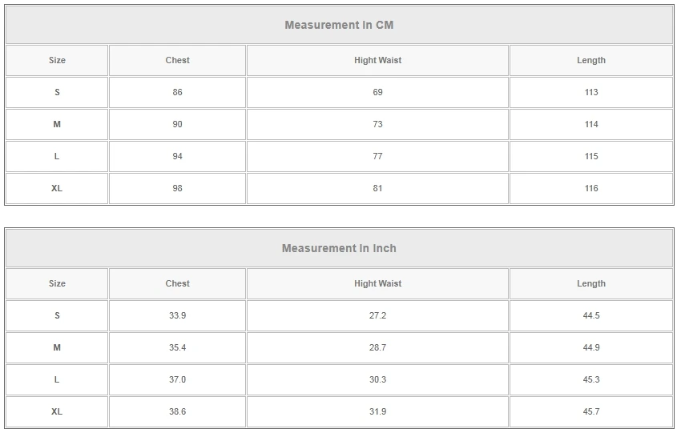
Task: Click the chest value 86 cell
Action: click(x=177, y=92)
